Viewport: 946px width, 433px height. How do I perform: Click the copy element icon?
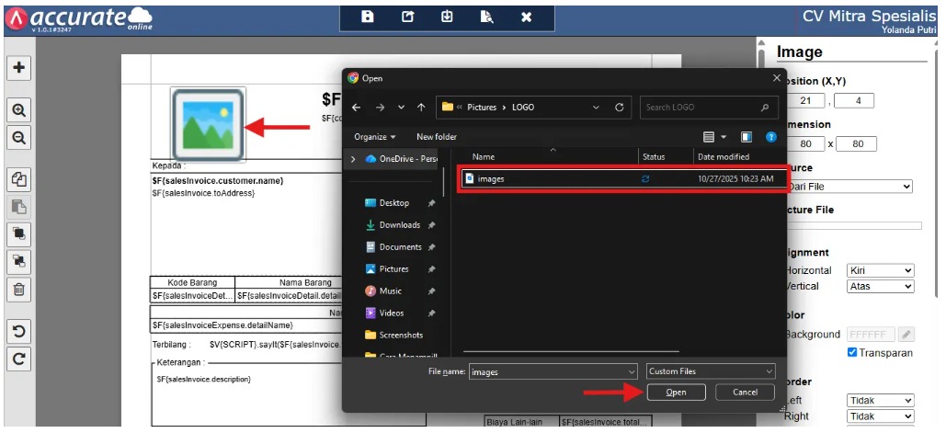pos(18,179)
